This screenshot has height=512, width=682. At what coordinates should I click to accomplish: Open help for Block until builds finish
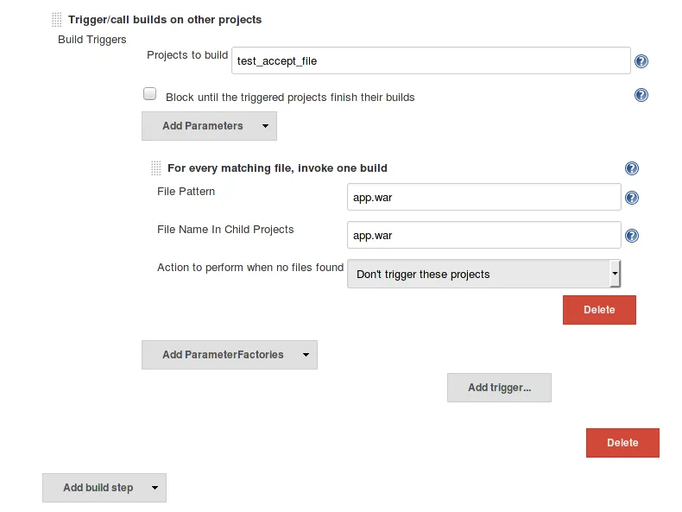641,95
